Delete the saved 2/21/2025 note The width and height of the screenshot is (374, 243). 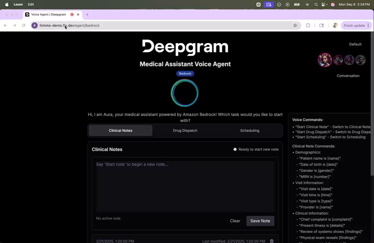pos(272,241)
